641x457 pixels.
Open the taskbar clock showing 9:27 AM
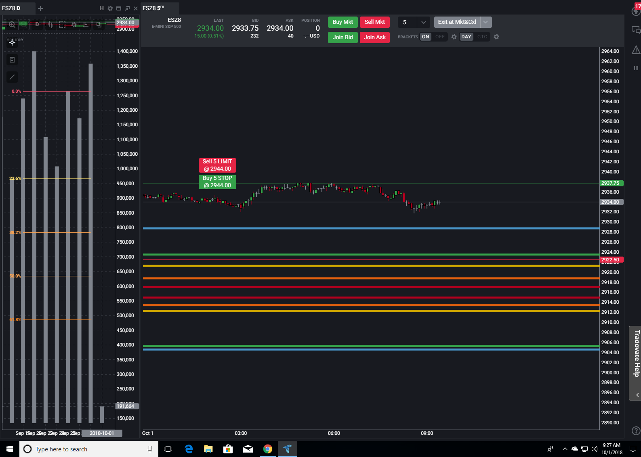[612, 449]
